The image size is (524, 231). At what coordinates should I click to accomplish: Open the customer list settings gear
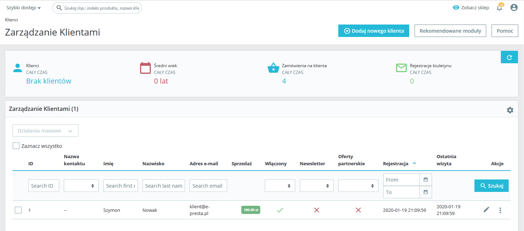coord(510,110)
